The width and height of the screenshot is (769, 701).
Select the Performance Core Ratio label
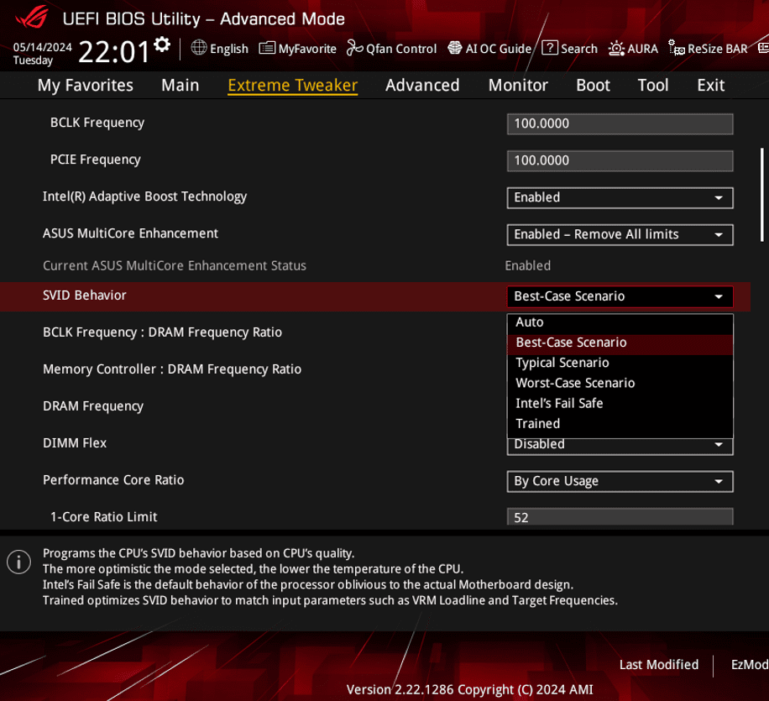(x=113, y=480)
